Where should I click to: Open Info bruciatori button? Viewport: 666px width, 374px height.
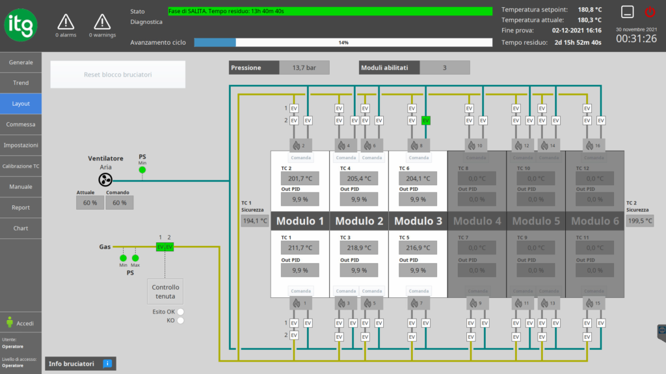click(80, 364)
